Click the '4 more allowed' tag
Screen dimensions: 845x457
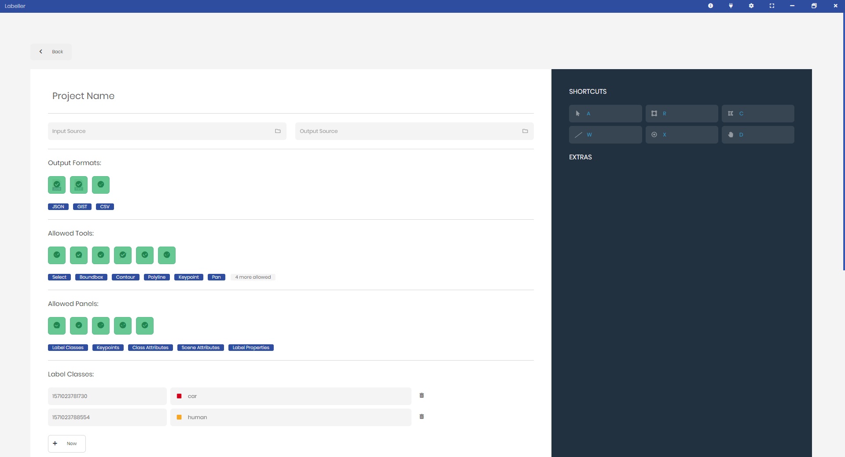253,277
